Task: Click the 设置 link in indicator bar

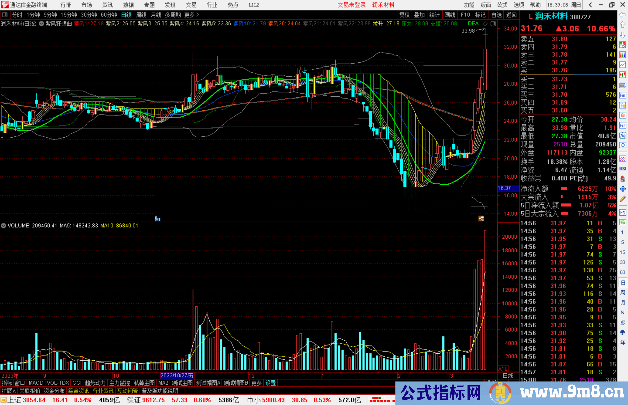Action: tap(270, 383)
